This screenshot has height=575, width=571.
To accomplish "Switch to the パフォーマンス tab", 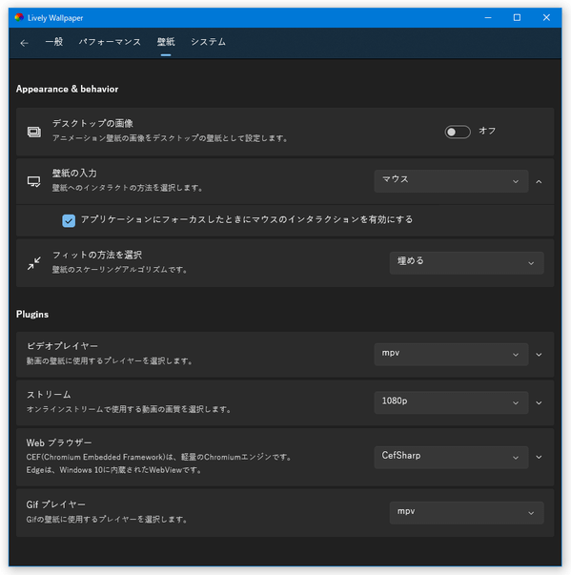I will click(x=110, y=42).
